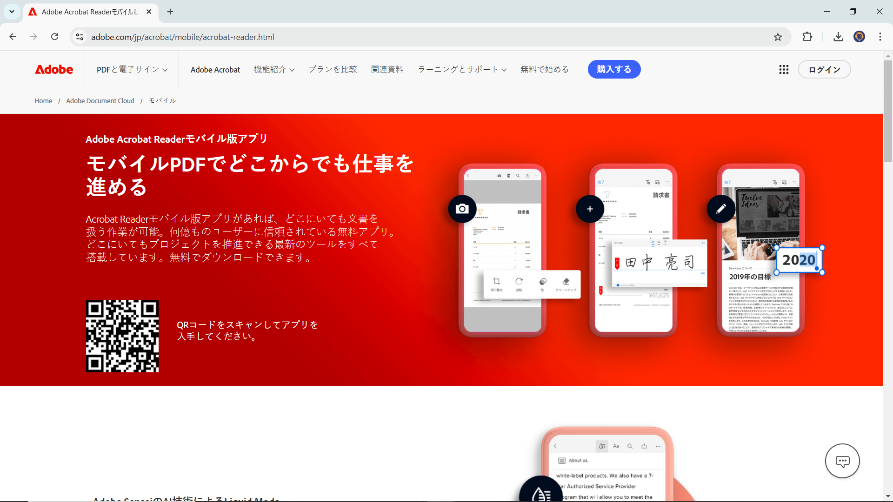Screen dimensions: 893x502
Task: Reload the page
Action: (55, 37)
